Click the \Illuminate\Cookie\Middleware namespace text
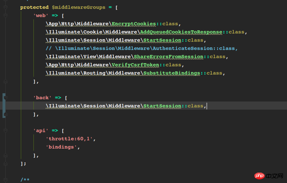287x183 pixels. (93, 32)
